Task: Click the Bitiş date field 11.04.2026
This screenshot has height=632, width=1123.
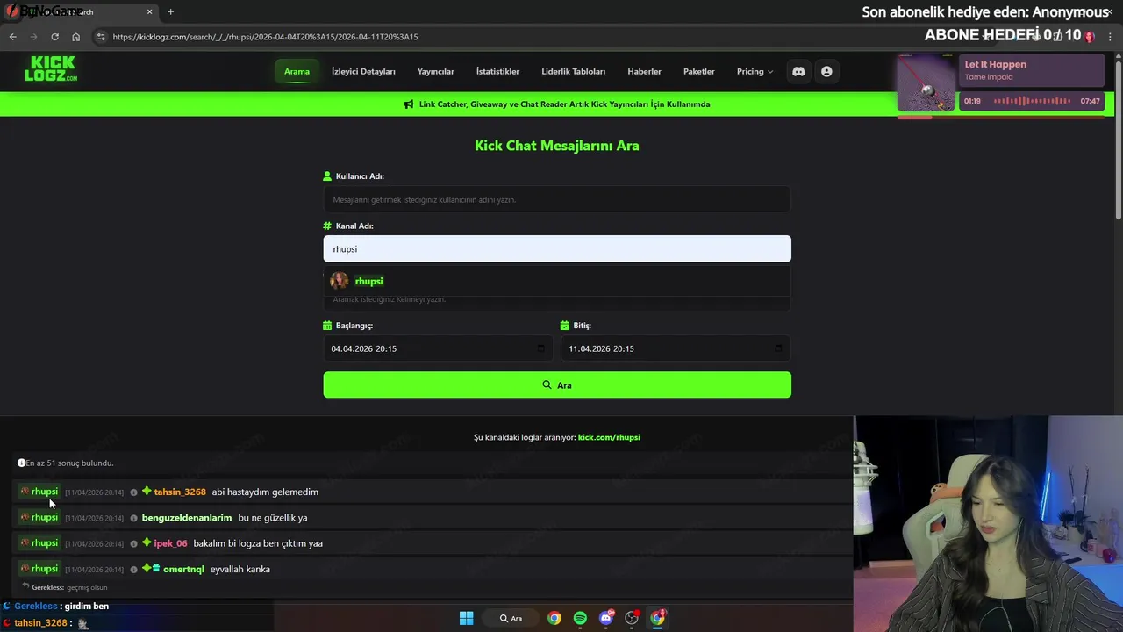Action: 676,348
